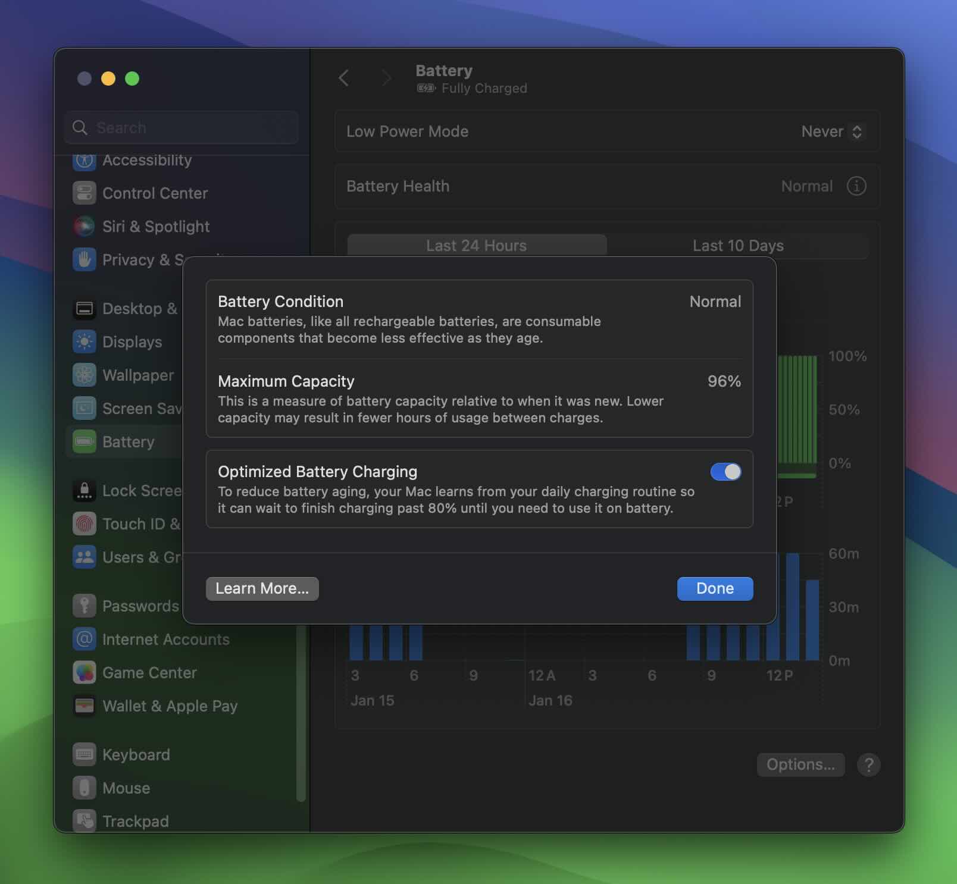The width and height of the screenshot is (957, 884).
Task: Select the Displays sidebar icon
Action: [85, 341]
